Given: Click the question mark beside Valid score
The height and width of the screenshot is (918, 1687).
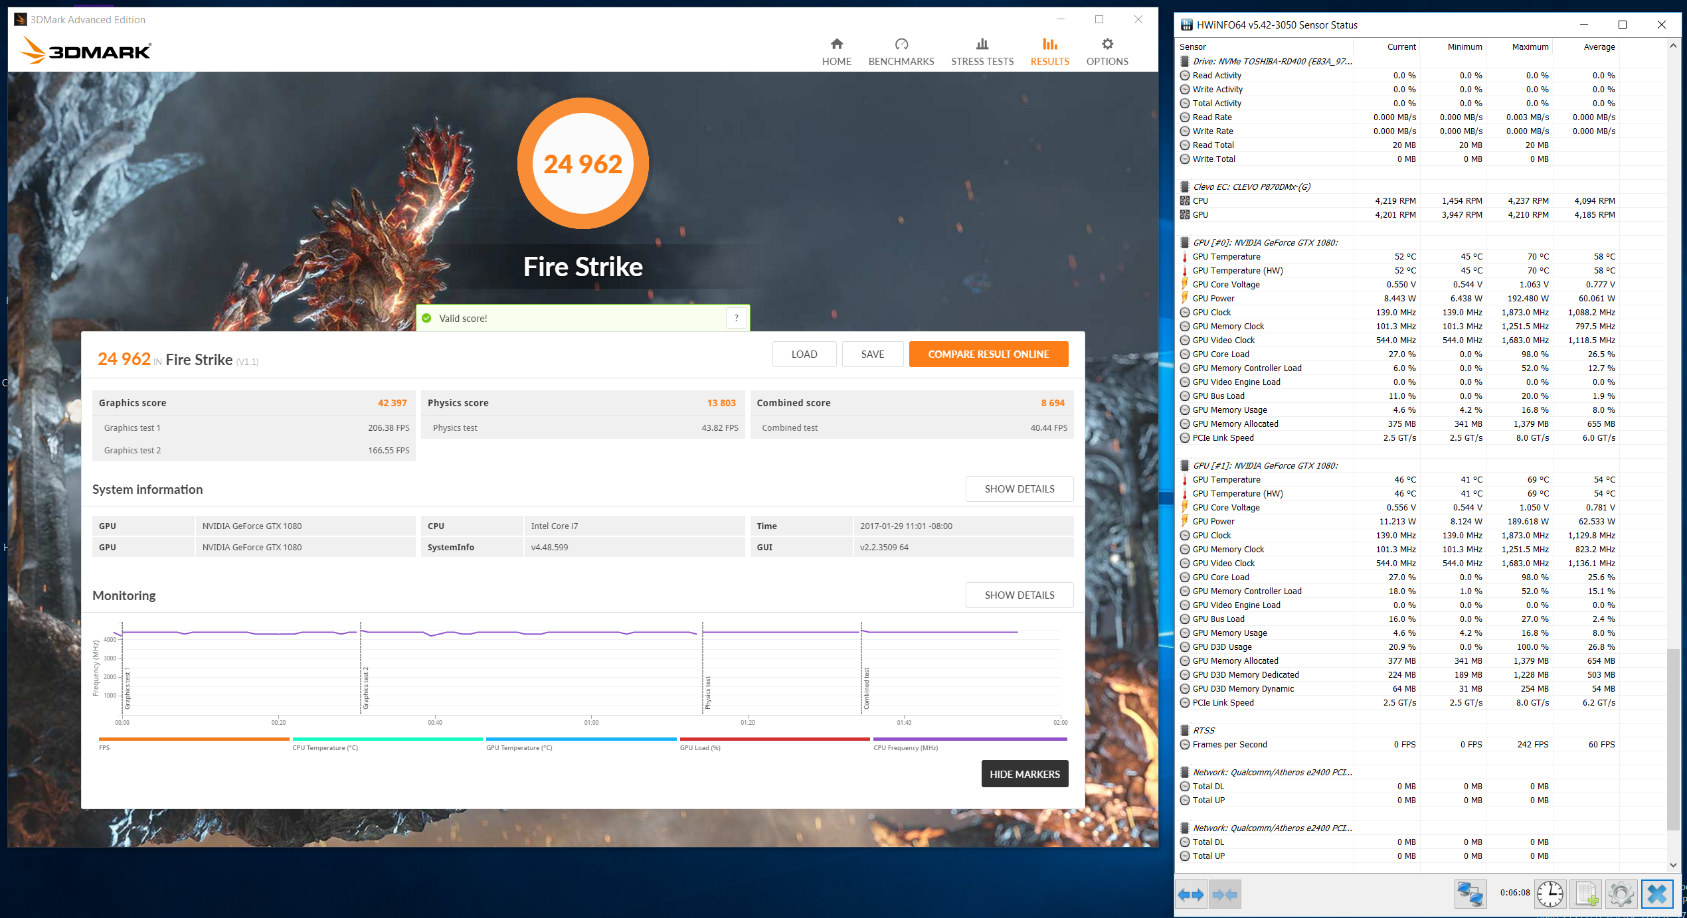Looking at the screenshot, I should pyautogui.click(x=736, y=318).
